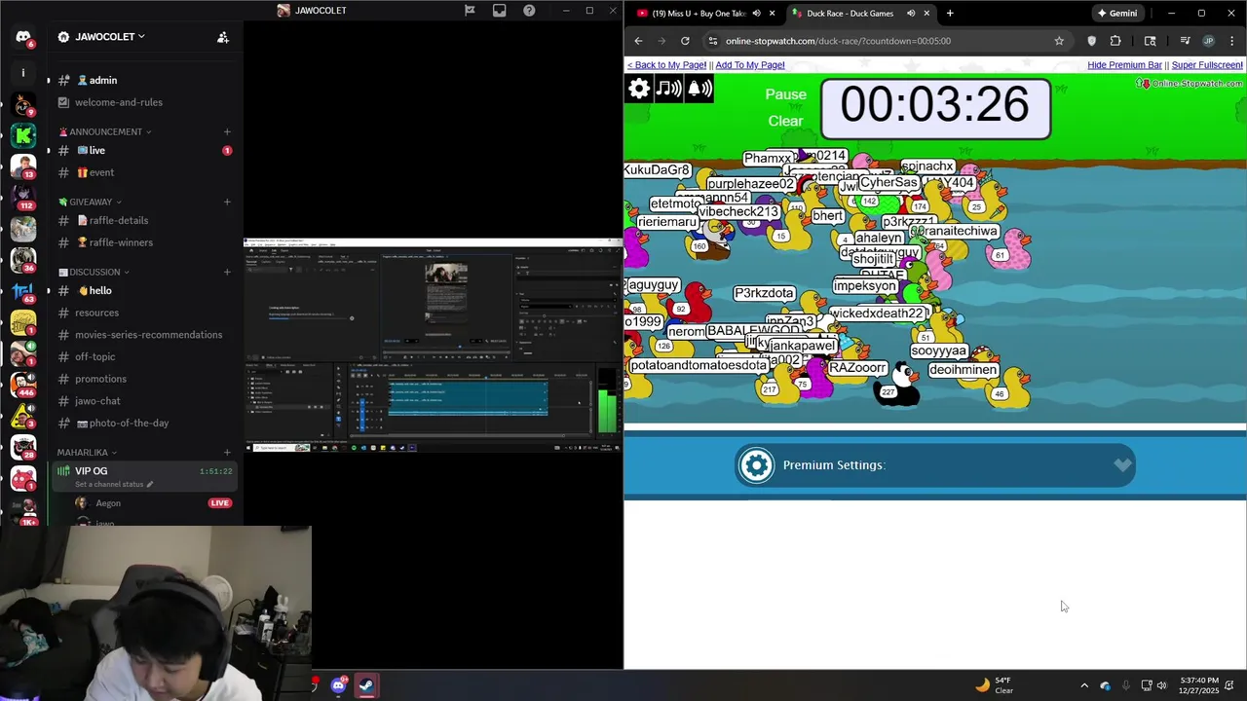
Task: Open server icon with 112 badge
Action: point(23,196)
